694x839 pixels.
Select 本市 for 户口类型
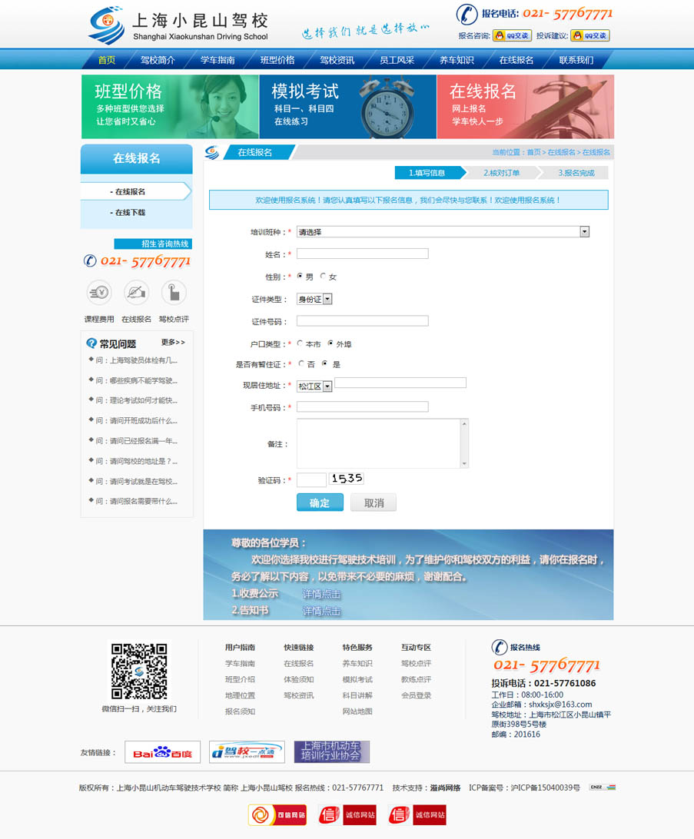pos(300,344)
